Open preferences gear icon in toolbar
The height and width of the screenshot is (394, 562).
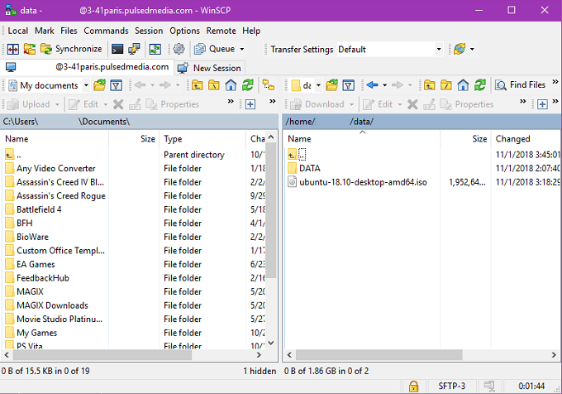(x=179, y=49)
